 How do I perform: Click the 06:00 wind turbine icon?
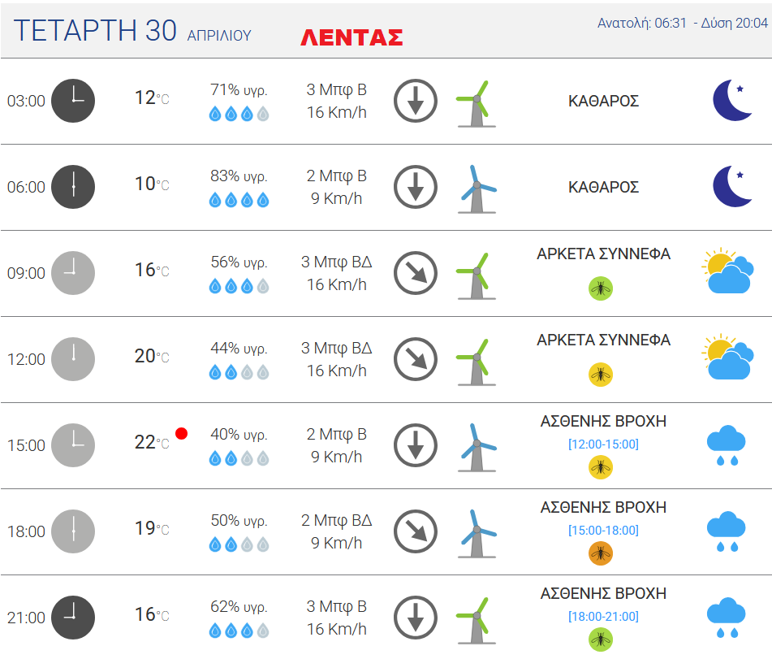tap(477, 189)
